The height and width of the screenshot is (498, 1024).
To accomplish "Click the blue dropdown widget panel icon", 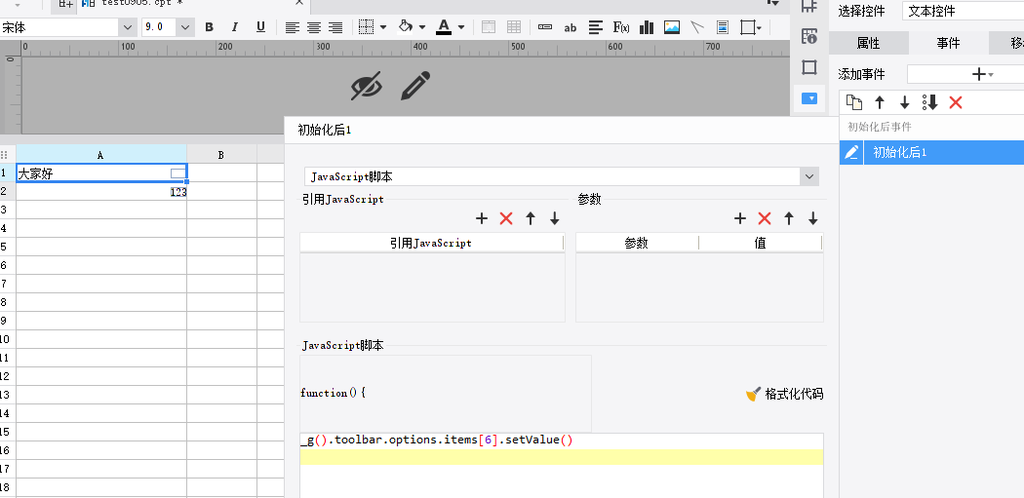I will [x=809, y=98].
